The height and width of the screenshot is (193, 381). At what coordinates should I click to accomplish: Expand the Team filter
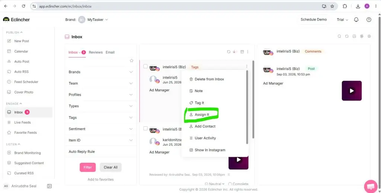[100, 83]
